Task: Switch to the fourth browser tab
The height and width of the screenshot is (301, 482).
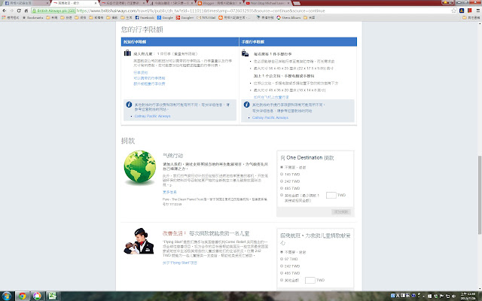Action: [x=172, y=3]
